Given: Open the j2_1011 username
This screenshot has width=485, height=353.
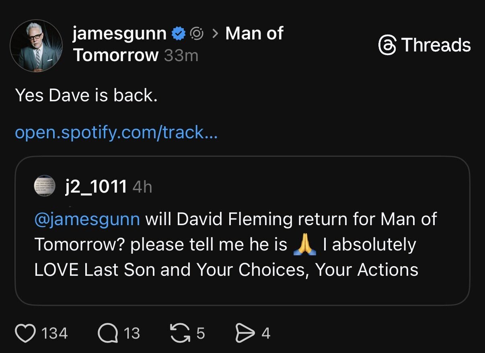Looking at the screenshot, I should 96,186.
